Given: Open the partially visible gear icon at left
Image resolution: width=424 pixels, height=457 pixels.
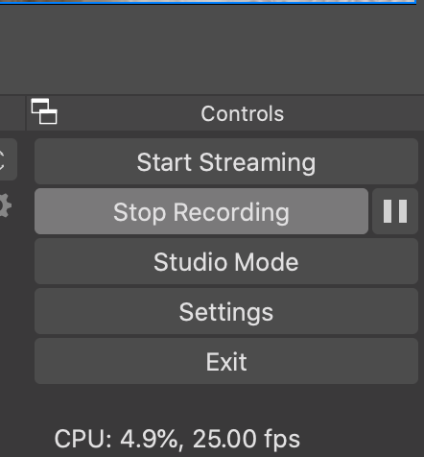Looking at the screenshot, I should click(x=6, y=205).
